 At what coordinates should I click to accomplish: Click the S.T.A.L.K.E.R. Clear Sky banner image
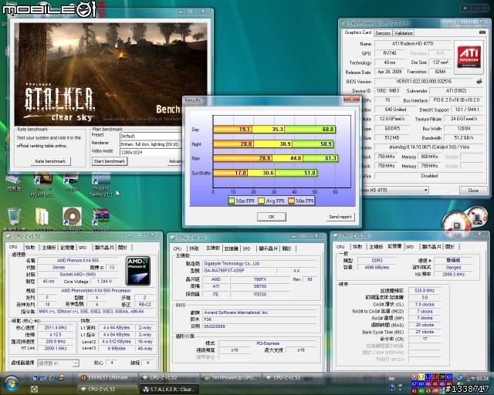pyautogui.click(x=110, y=74)
